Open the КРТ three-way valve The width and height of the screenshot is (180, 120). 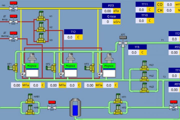[123, 41]
